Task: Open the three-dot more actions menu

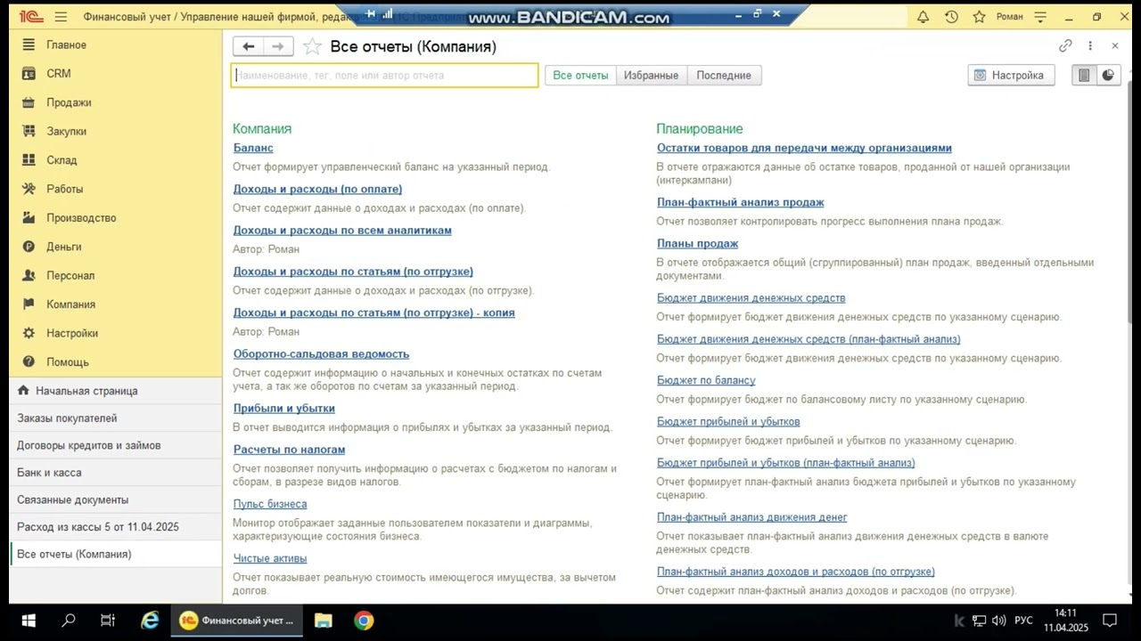Action: coord(1090,45)
